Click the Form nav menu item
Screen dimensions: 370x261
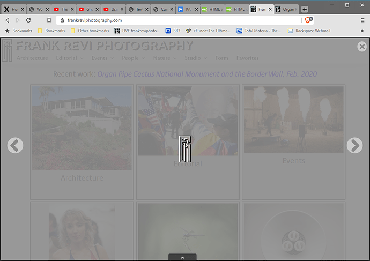(221, 58)
